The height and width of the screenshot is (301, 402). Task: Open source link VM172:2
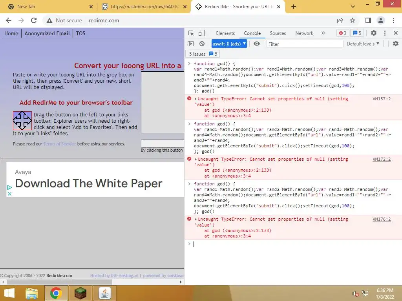point(382,159)
